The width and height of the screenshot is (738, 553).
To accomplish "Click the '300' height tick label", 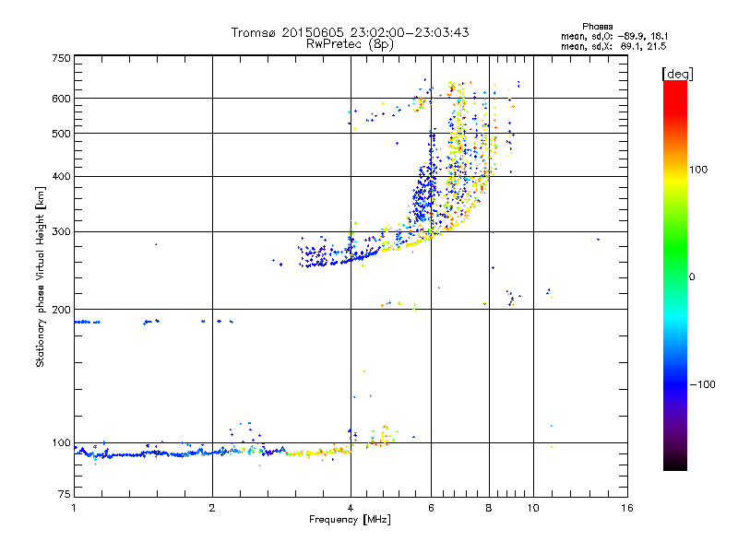I will tap(61, 231).
